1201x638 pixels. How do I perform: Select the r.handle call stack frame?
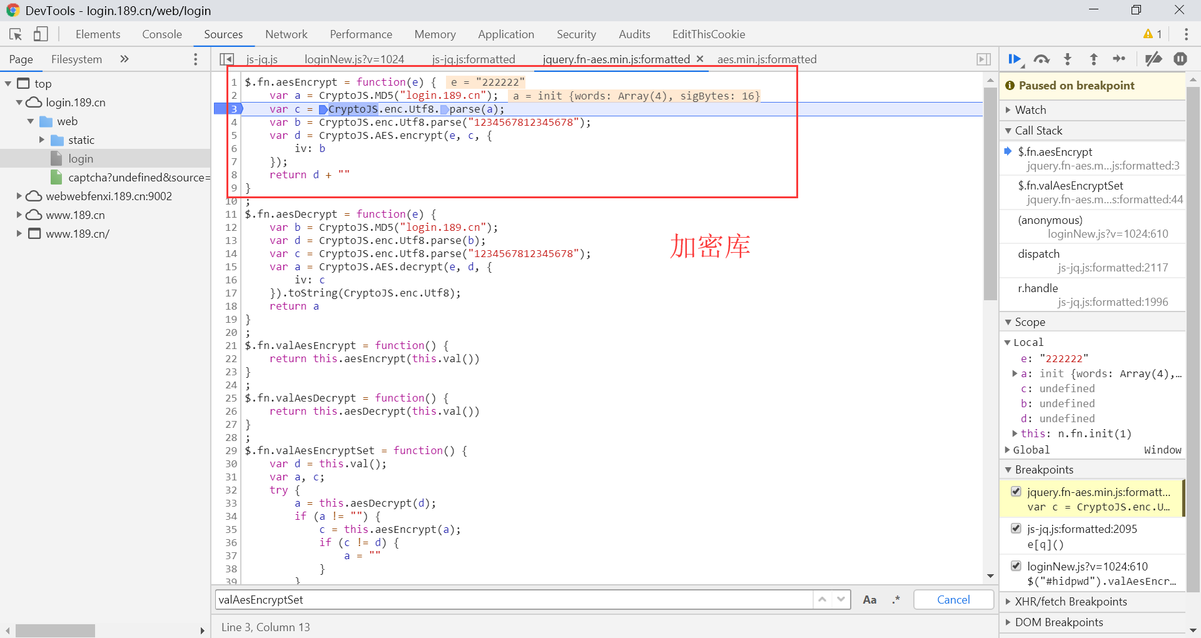(x=1092, y=295)
